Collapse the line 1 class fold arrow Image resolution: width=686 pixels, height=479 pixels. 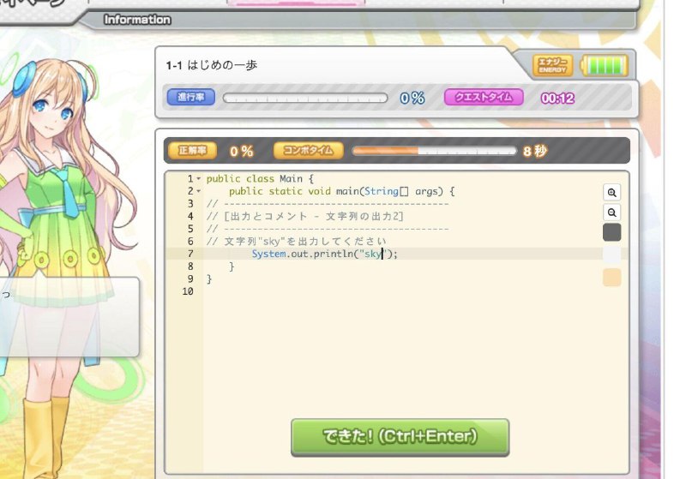tap(199, 178)
